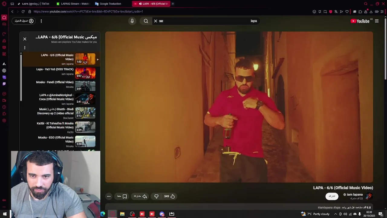This screenshot has width=387, height=218.
Task: Dislike the video with thumbs down
Action: coord(156,196)
